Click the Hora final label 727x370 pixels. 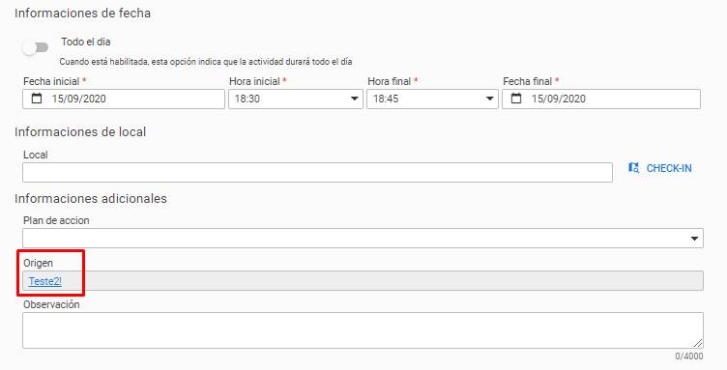[x=390, y=81]
